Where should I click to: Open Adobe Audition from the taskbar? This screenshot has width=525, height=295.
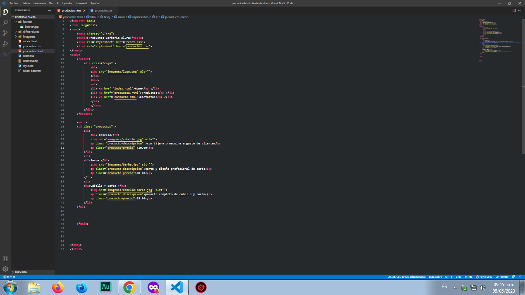pos(105,287)
